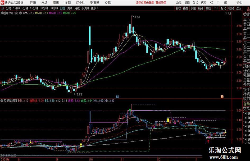Click the 3.73 high price label
This screenshot has height=161, width=250.
pyautogui.click(x=137, y=17)
